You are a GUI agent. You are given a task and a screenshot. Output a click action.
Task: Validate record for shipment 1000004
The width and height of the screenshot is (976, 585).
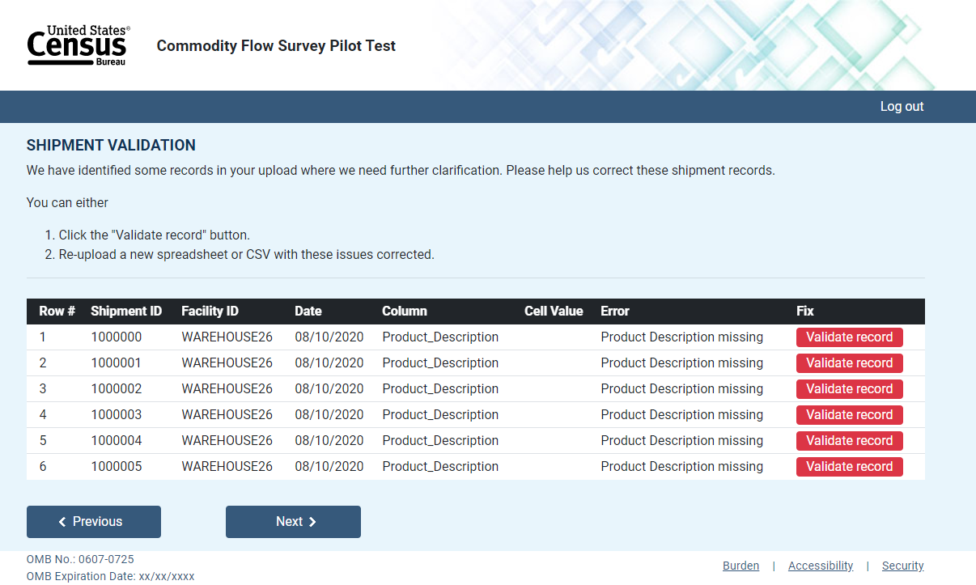pos(849,441)
